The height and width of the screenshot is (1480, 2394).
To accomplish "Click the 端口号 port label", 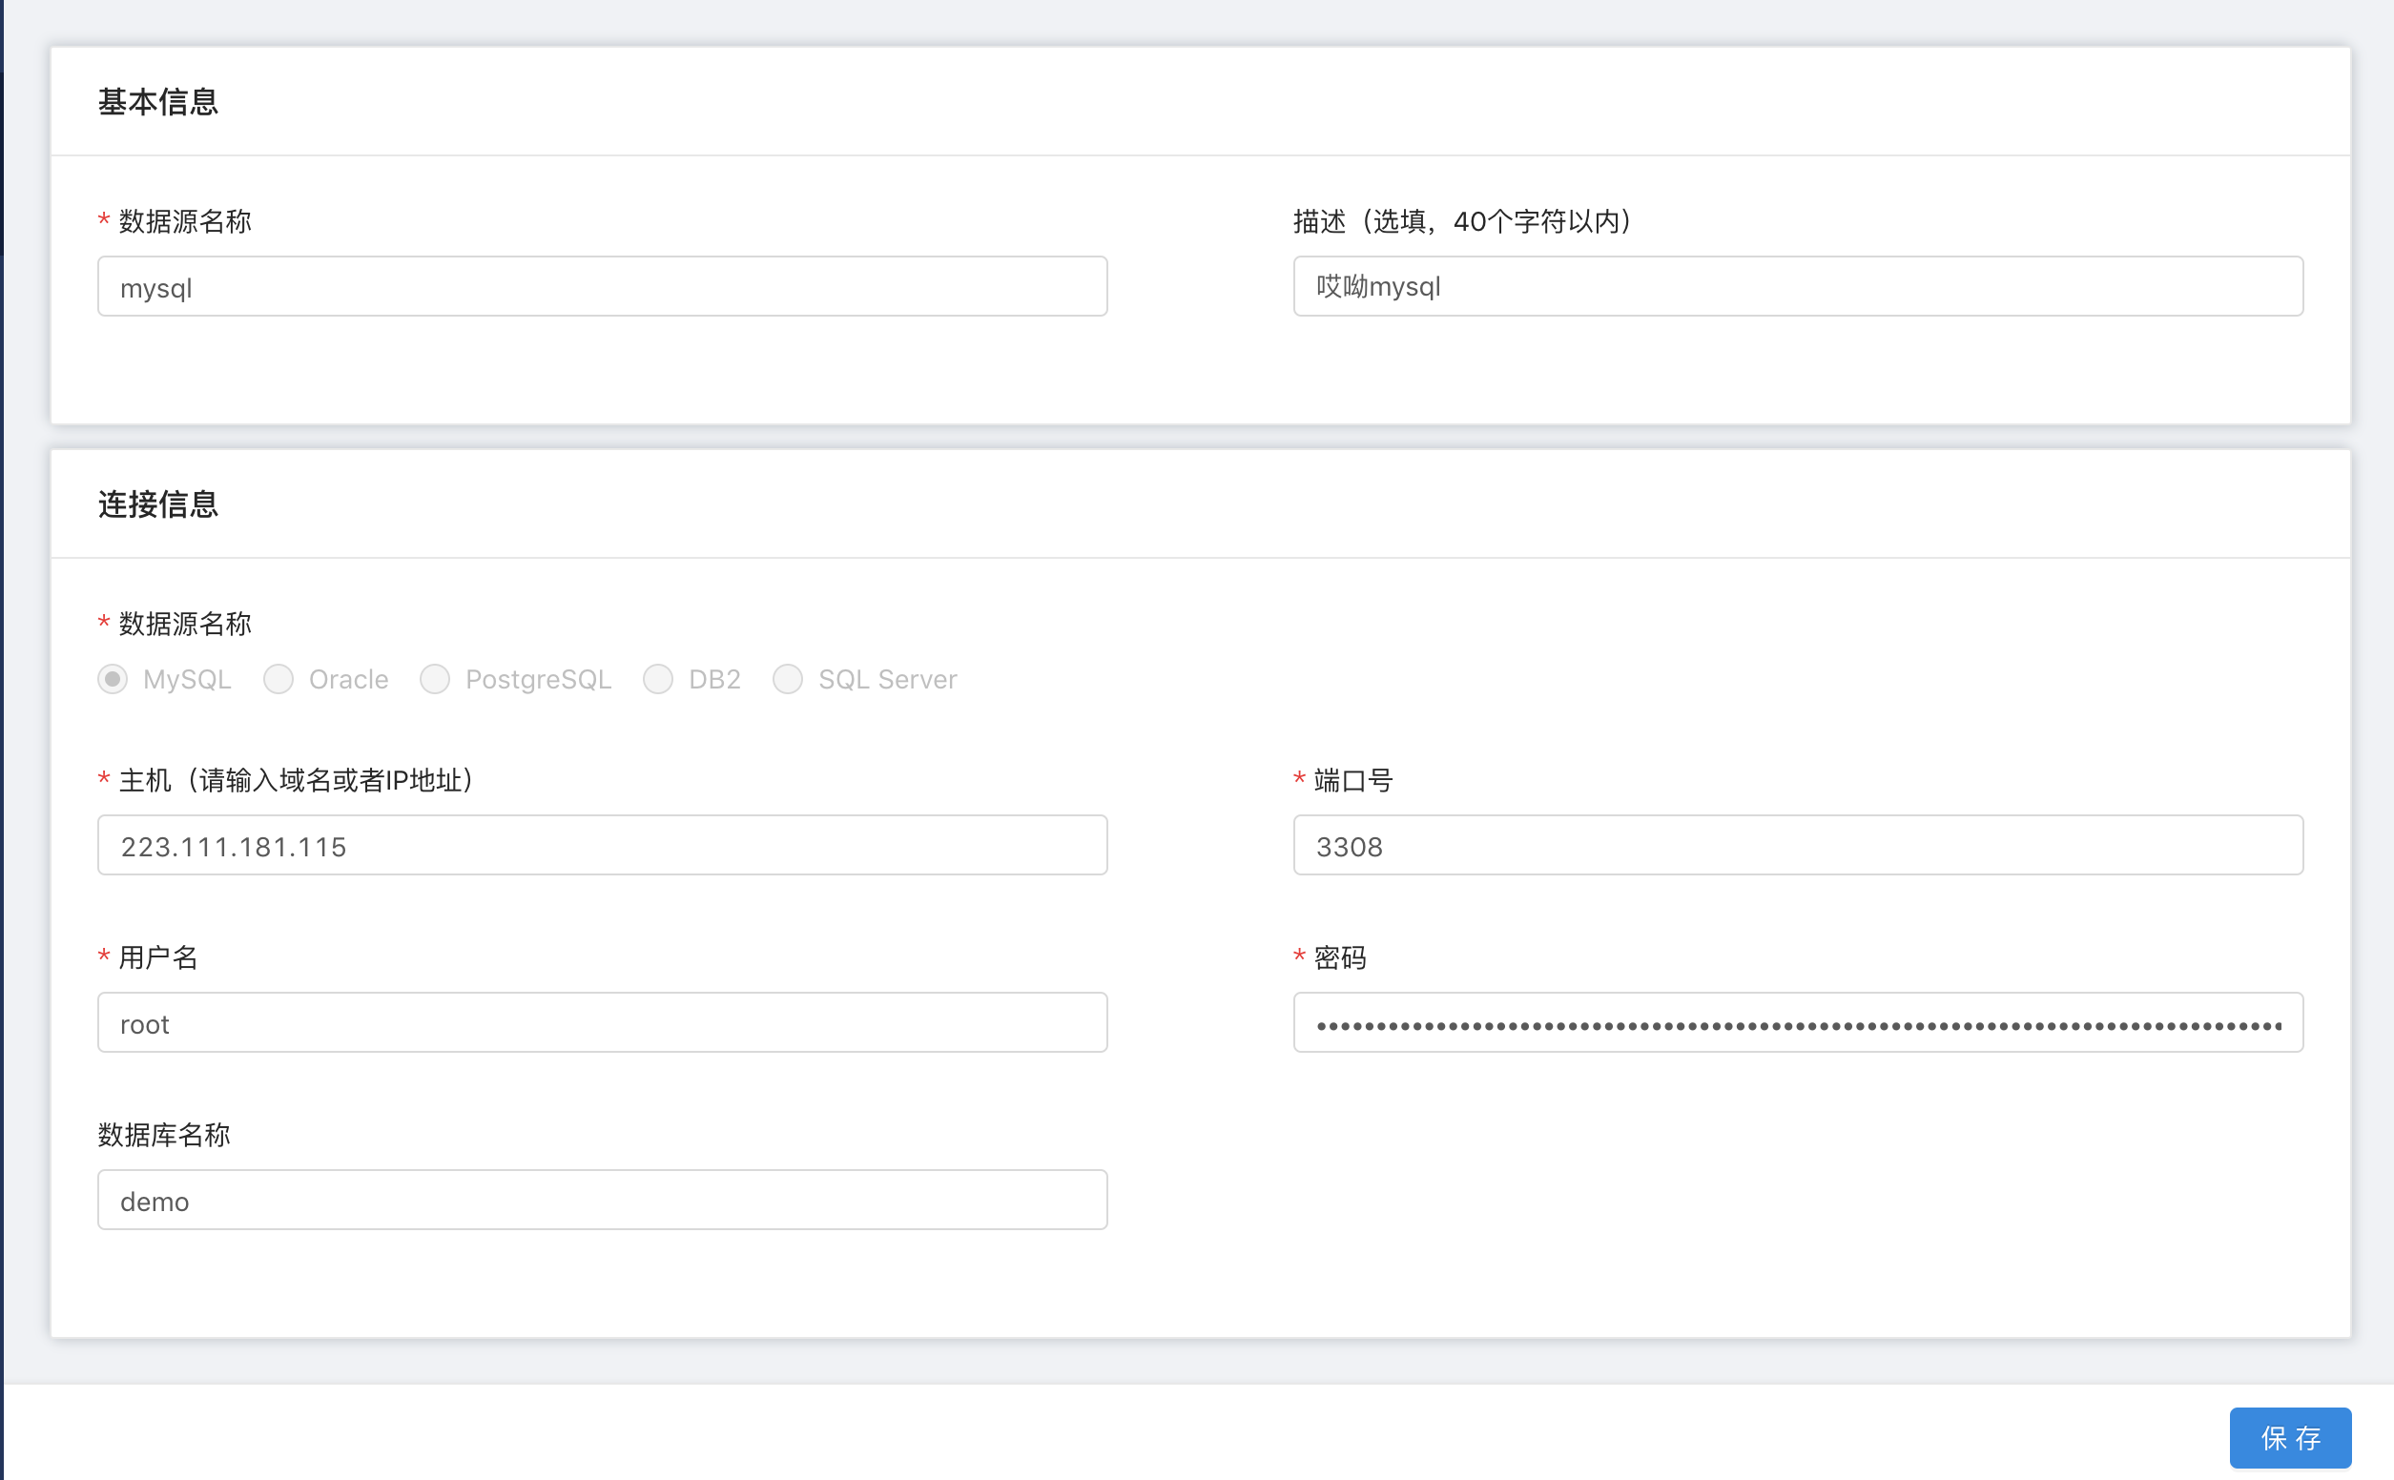I will 1352,780.
